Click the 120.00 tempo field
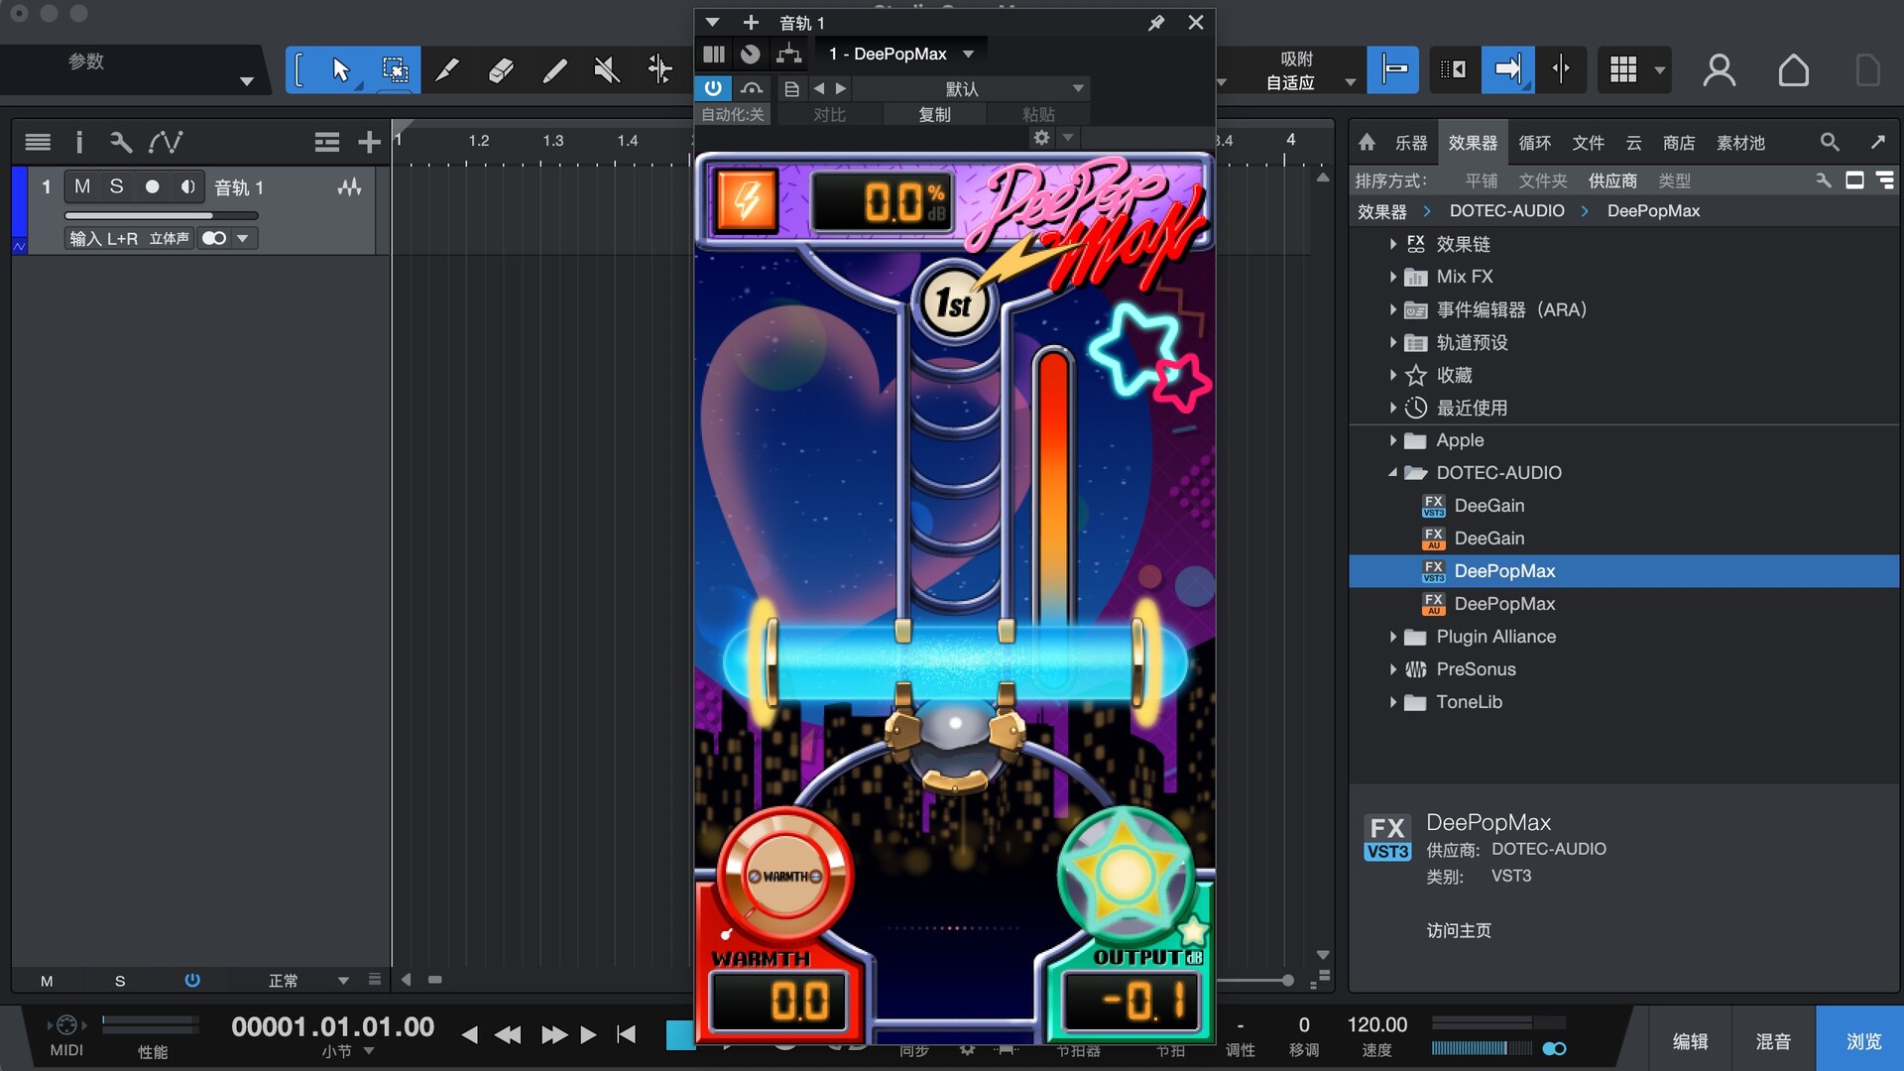 click(x=1376, y=1024)
